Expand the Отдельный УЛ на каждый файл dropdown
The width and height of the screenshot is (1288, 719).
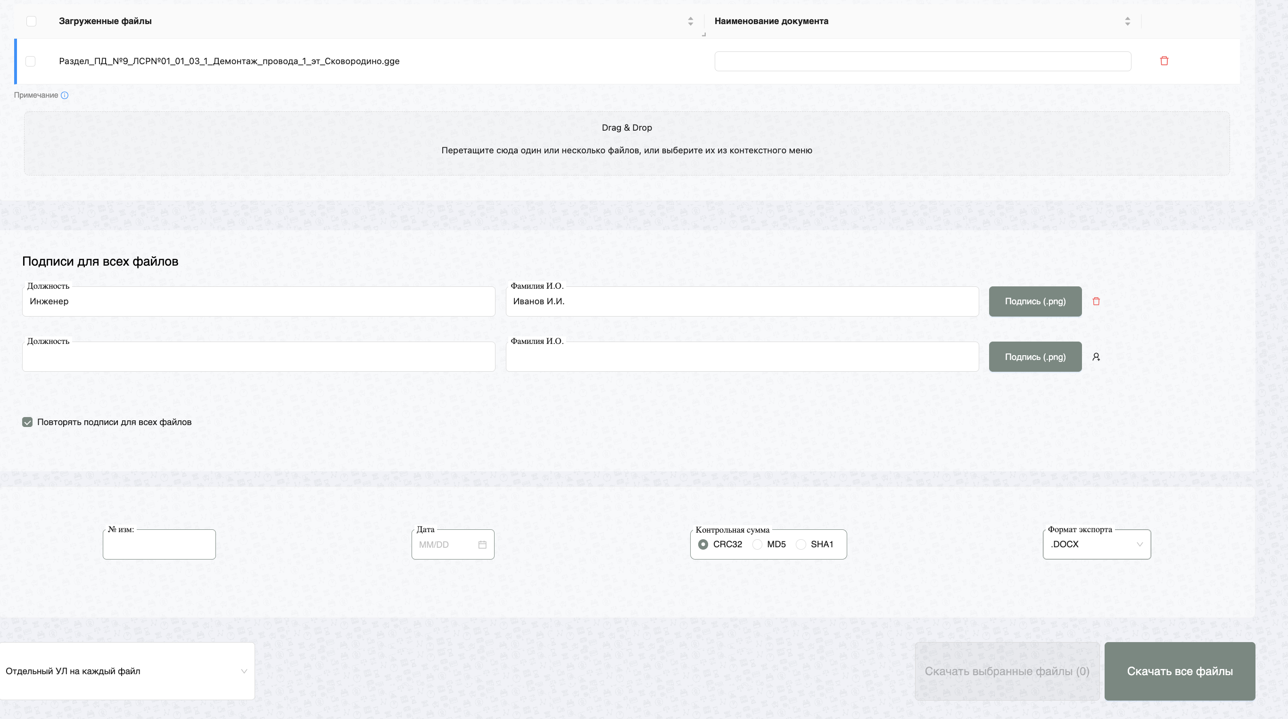click(127, 671)
